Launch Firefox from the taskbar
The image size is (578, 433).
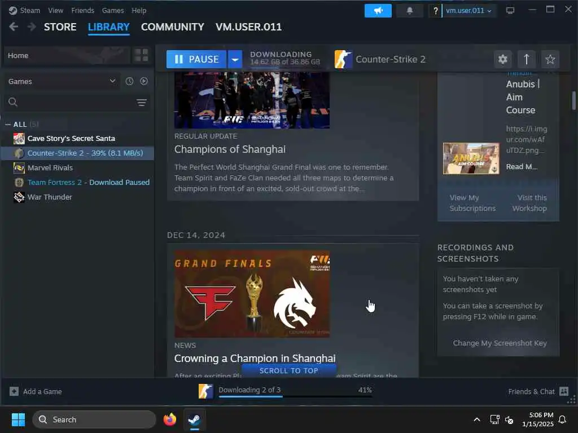click(170, 419)
